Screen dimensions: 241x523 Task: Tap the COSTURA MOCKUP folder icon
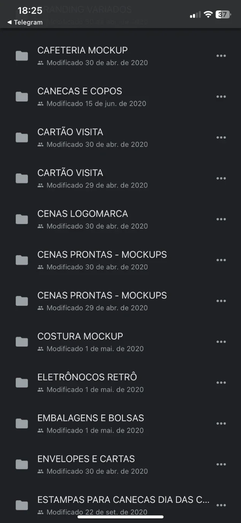click(x=22, y=342)
